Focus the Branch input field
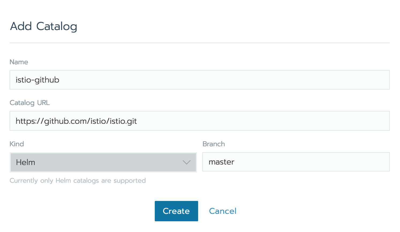This screenshot has height=232, width=400. click(x=296, y=162)
